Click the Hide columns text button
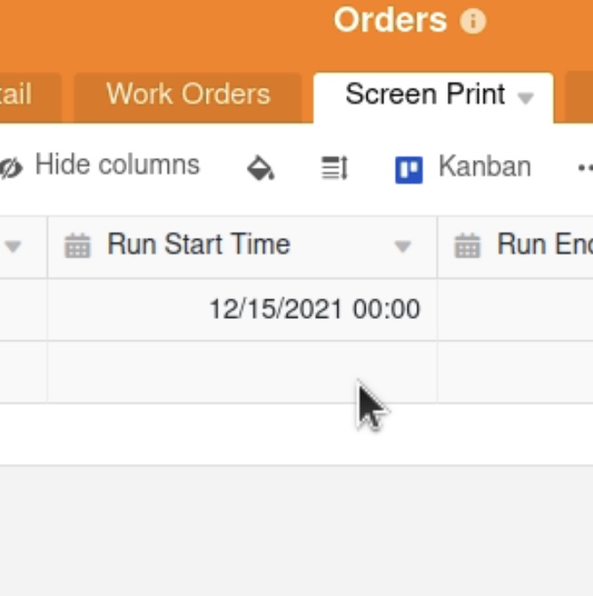The height and width of the screenshot is (596, 593). tap(117, 165)
